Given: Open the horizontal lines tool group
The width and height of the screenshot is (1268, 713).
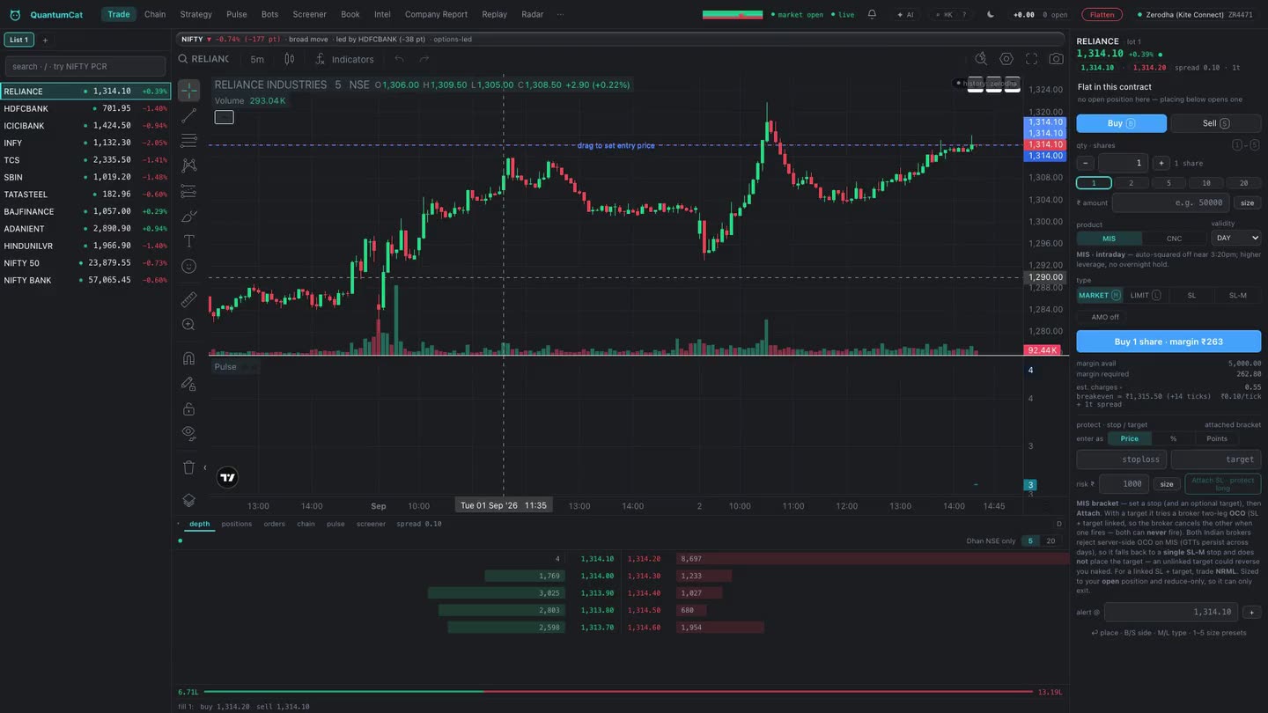Looking at the screenshot, I should pyautogui.click(x=188, y=141).
